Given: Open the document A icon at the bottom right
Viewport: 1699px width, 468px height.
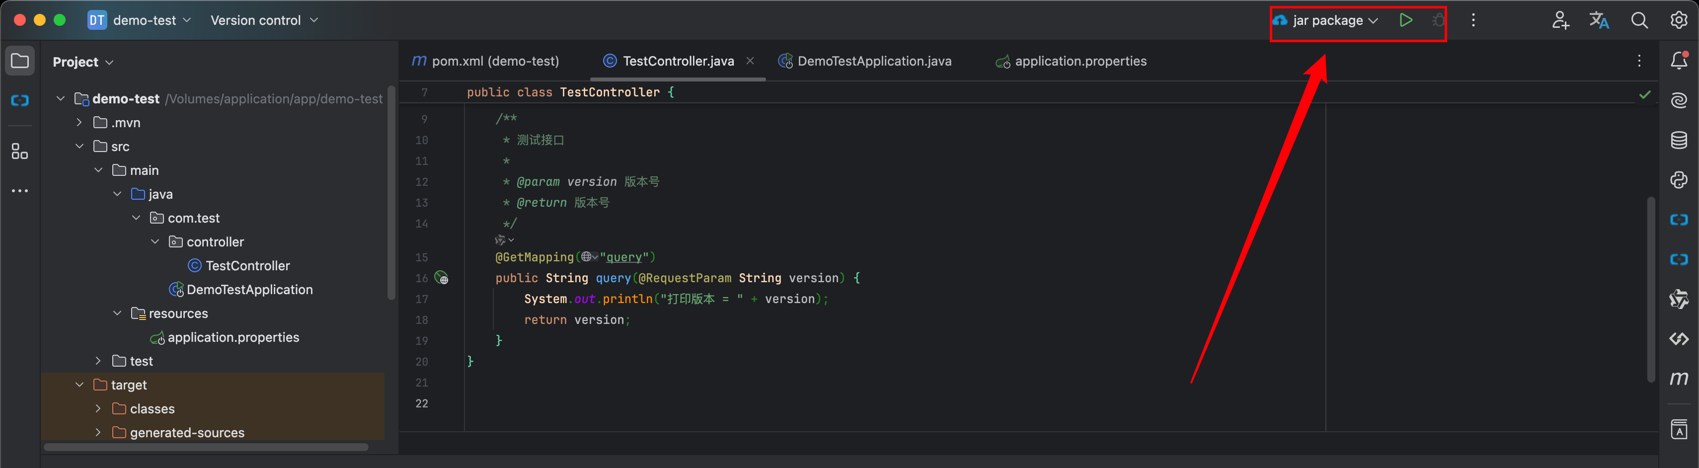Looking at the screenshot, I should tap(1679, 429).
